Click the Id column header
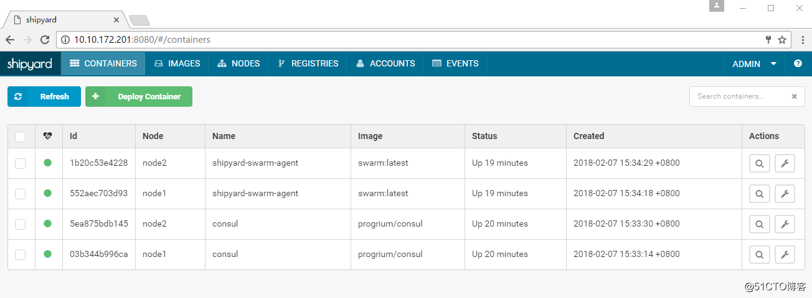This screenshot has width=812, height=298. (x=73, y=136)
